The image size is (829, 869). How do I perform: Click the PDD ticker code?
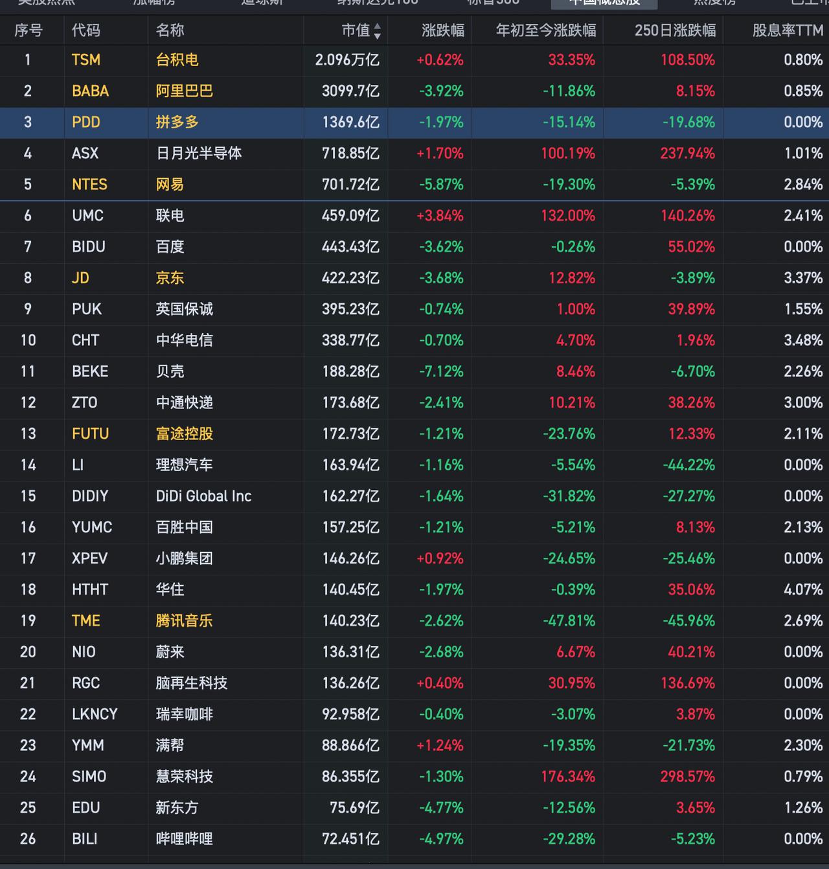click(86, 122)
